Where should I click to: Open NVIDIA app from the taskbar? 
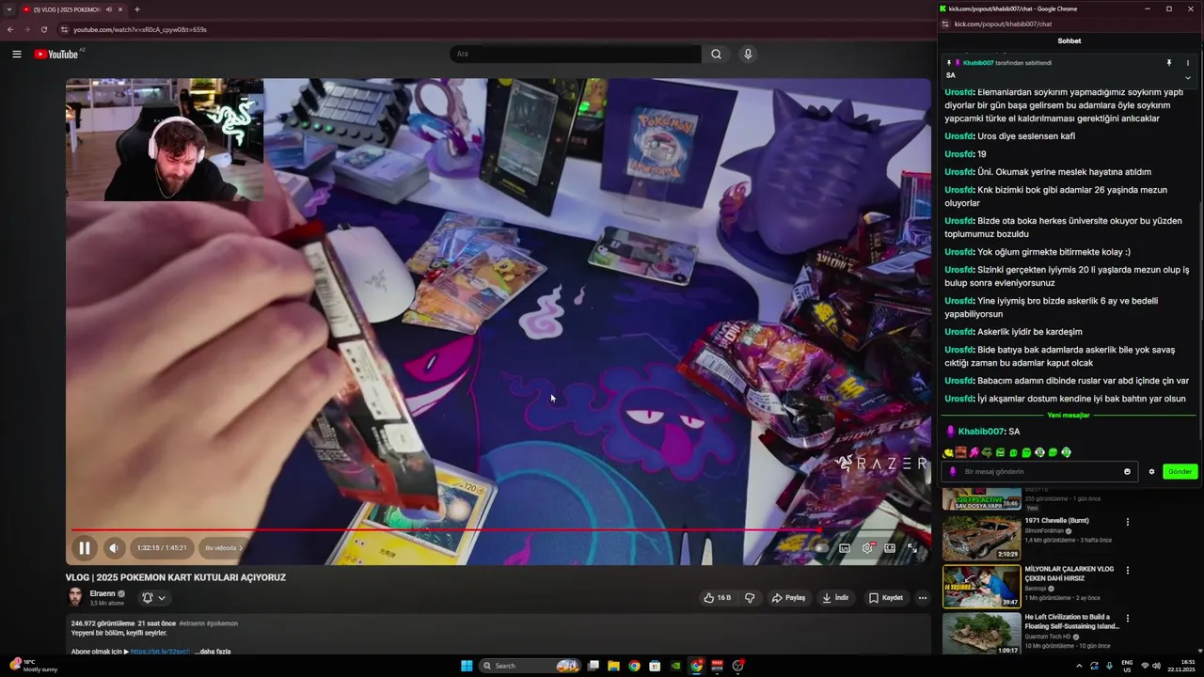(675, 666)
